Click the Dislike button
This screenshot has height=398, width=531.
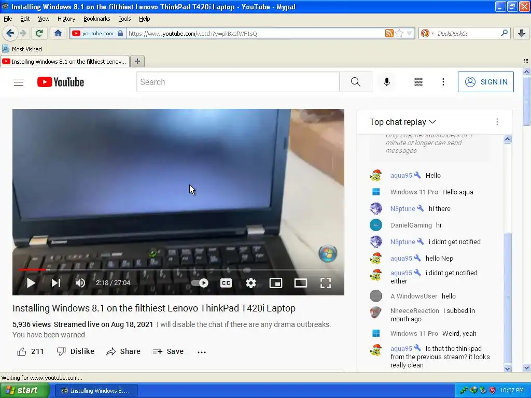(x=75, y=352)
